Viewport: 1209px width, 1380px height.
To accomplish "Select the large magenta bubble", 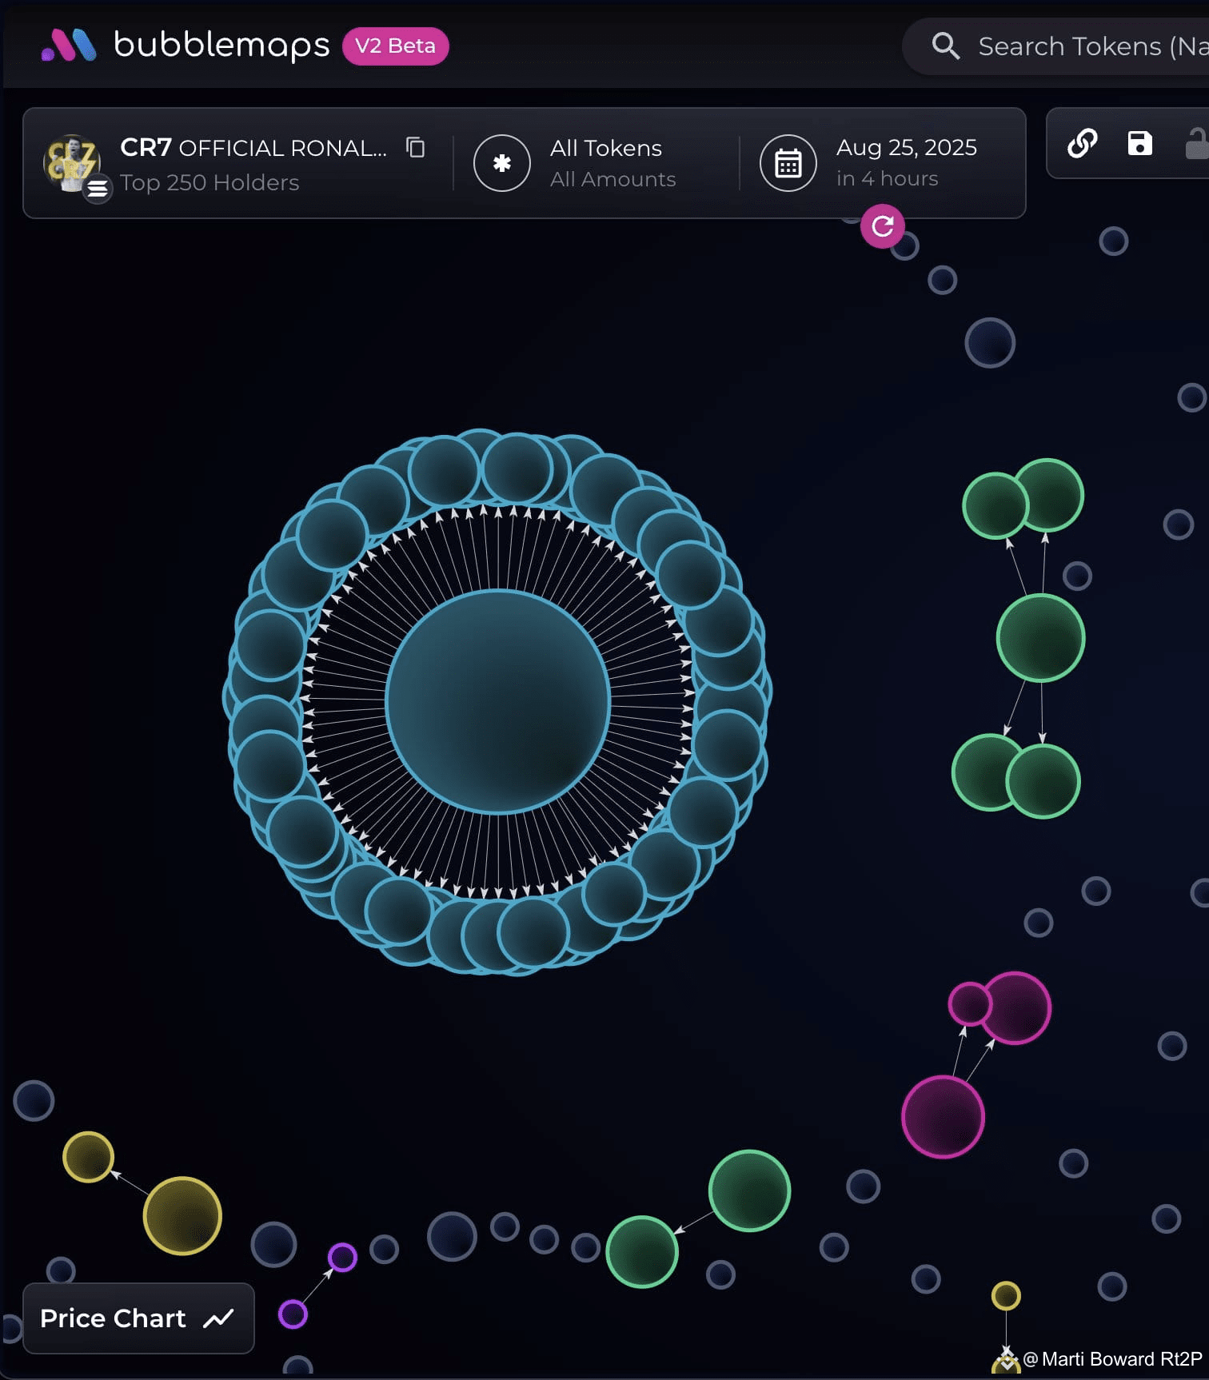I will coord(943,1117).
